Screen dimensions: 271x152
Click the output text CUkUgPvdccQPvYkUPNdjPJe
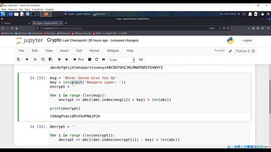click(x=75, y=116)
